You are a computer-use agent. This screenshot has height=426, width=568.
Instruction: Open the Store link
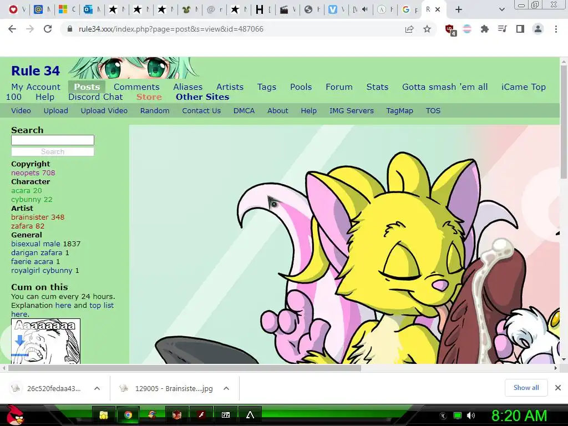pyautogui.click(x=149, y=97)
